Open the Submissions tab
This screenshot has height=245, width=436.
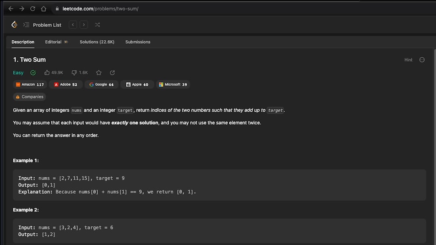(138, 42)
